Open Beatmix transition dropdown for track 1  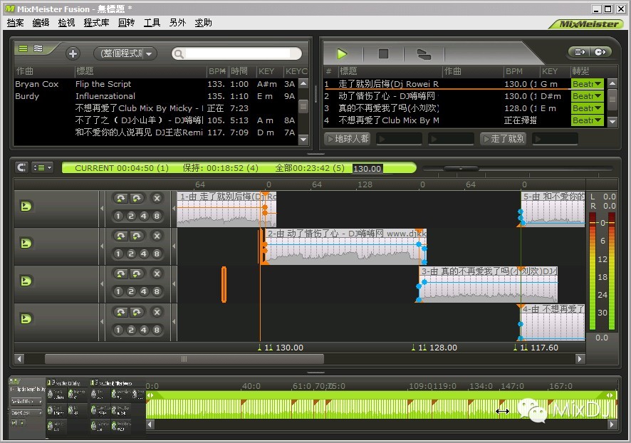click(x=587, y=84)
